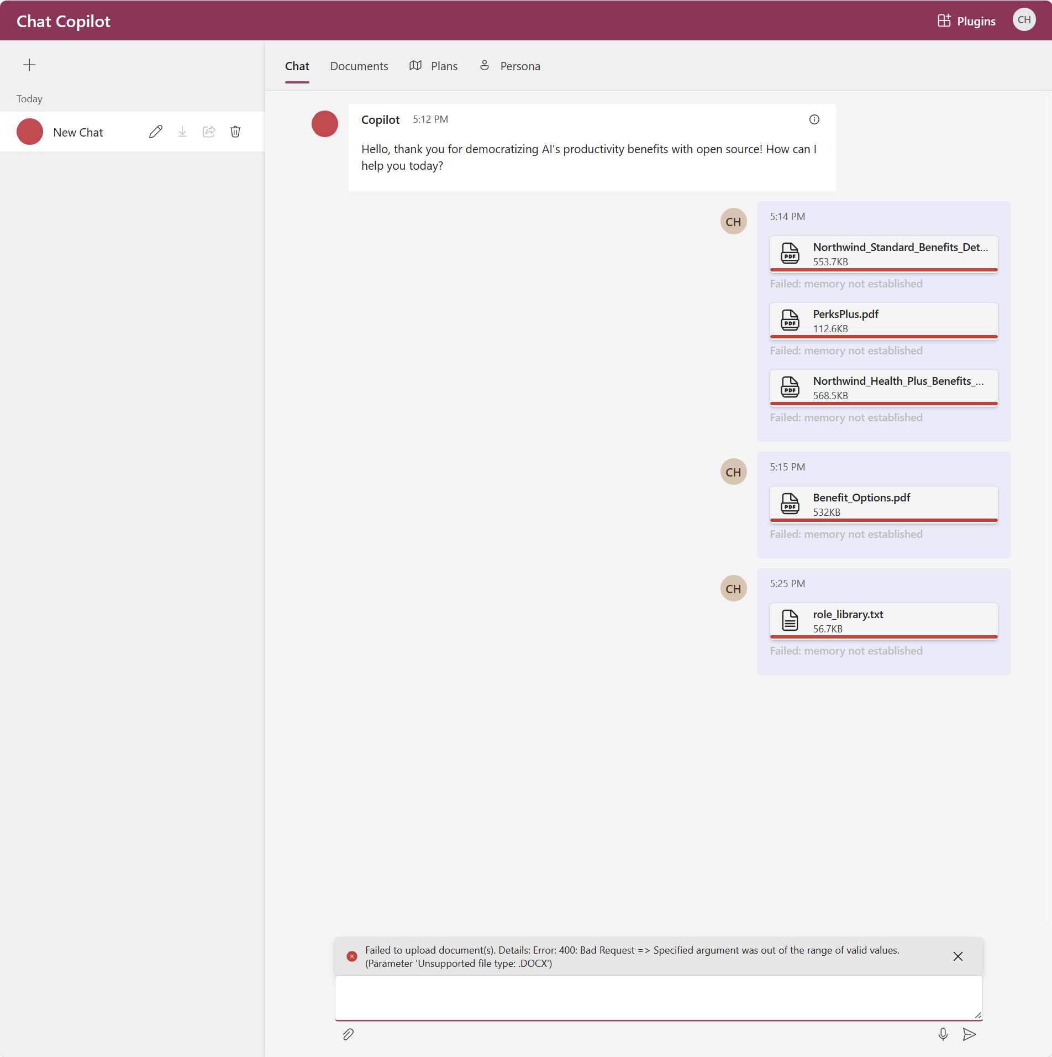Attach a file using the paperclip icon
Image resolution: width=1052 pixels, height=1057 pixels.
348,1034
